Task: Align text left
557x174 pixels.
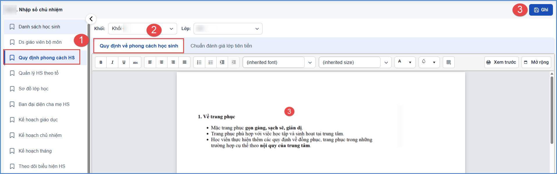Action: pos(150,62)
